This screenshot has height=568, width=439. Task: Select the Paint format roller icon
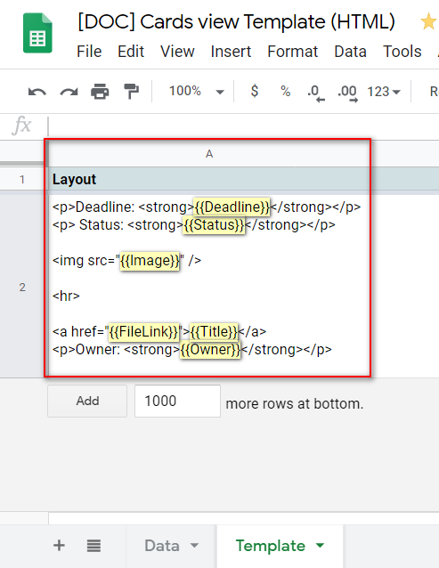click(131, 92)
